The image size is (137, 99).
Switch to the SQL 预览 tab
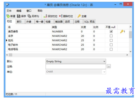pyautogui.click(x=89, y=22)
